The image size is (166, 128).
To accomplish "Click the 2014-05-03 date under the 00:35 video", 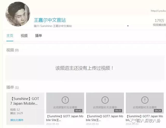I will pos(92,124).
